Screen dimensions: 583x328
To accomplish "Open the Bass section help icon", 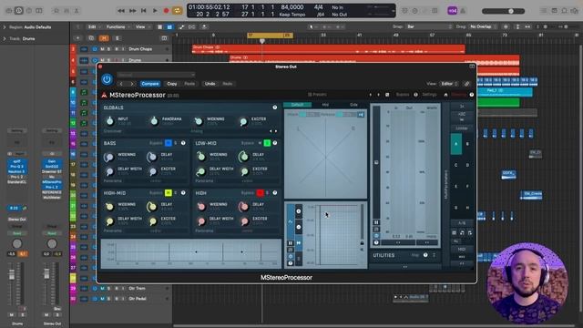I will pyautogui.click(x=183, y=143).
